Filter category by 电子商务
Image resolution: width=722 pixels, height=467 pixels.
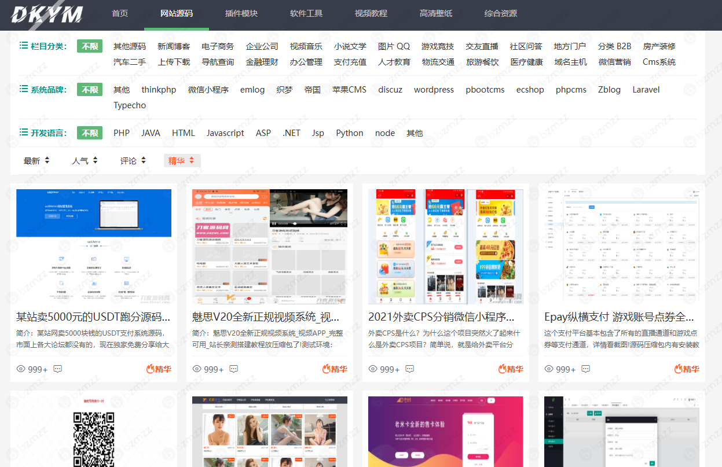coord(218,46)
